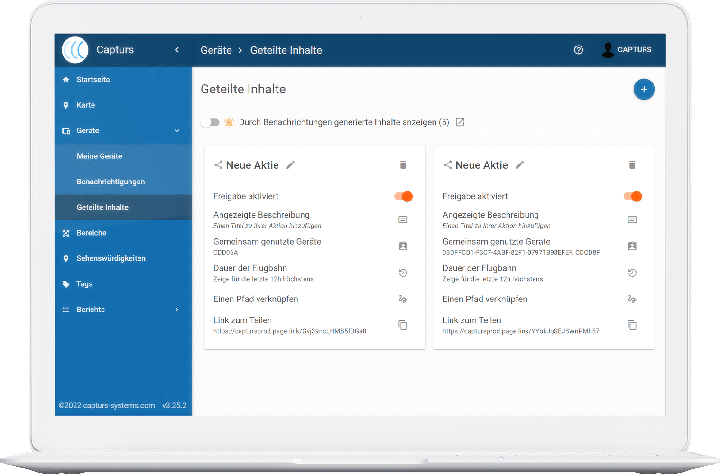Click the version number v3.25.2

tap(175, 406)
